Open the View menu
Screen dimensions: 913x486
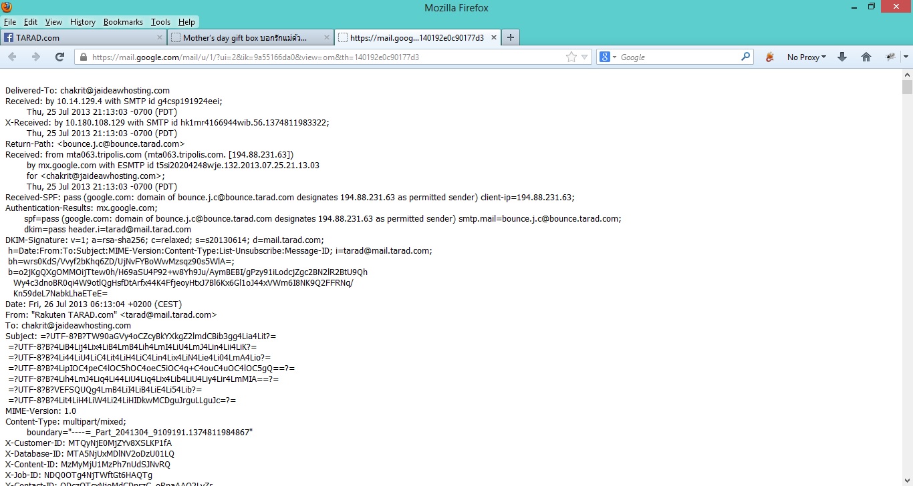pos(53,22)
